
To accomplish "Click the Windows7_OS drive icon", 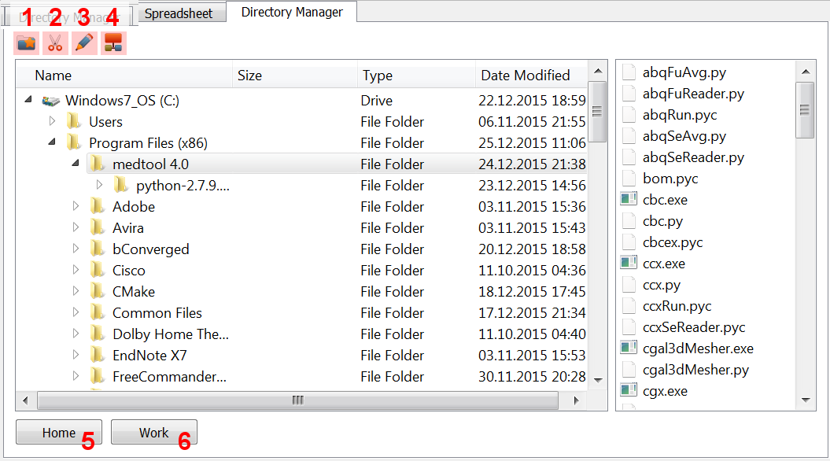I will (x=51, y=101).
